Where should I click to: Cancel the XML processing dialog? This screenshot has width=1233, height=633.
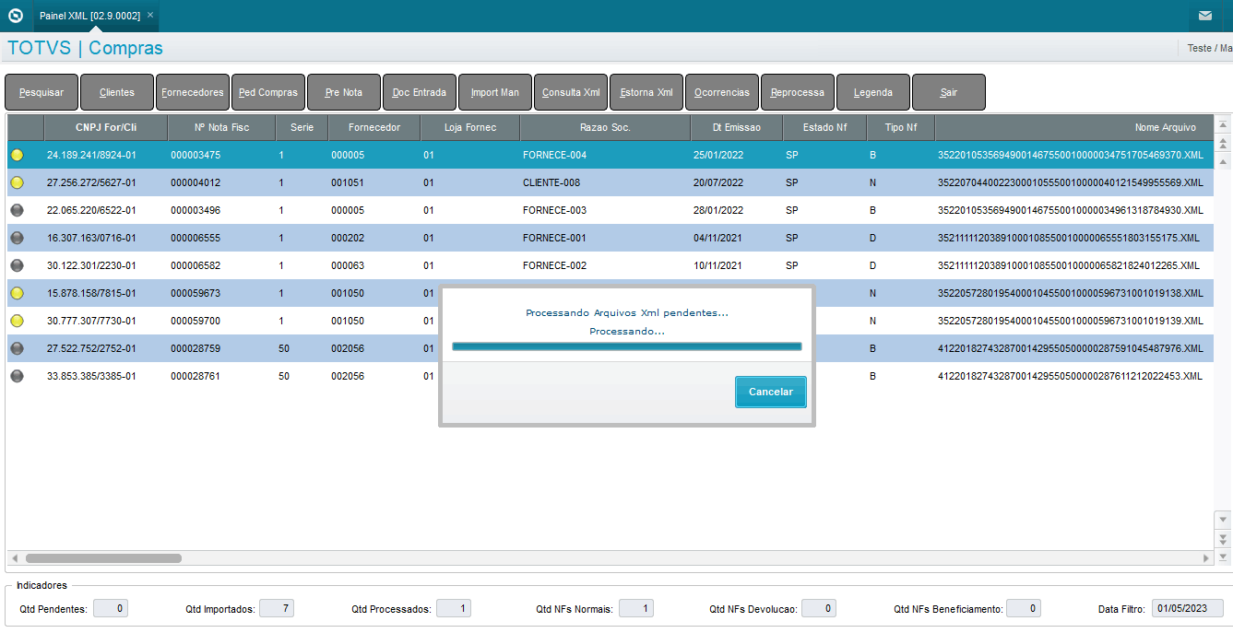[x=771, y=392]
